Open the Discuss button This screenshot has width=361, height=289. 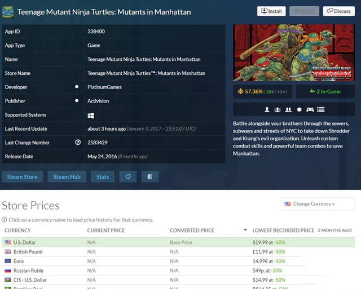click(338, 11)
